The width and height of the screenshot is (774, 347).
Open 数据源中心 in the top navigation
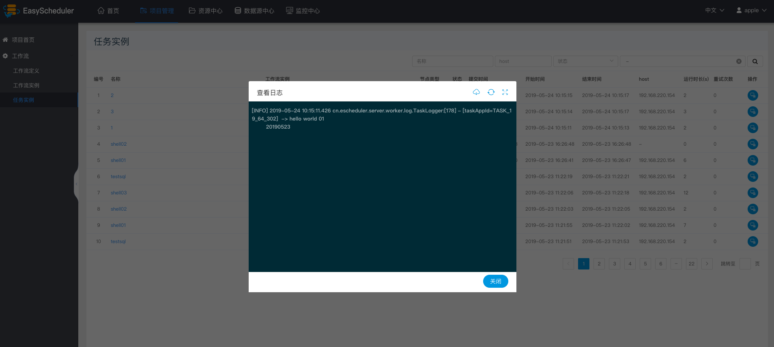click(x=254, y=11)
